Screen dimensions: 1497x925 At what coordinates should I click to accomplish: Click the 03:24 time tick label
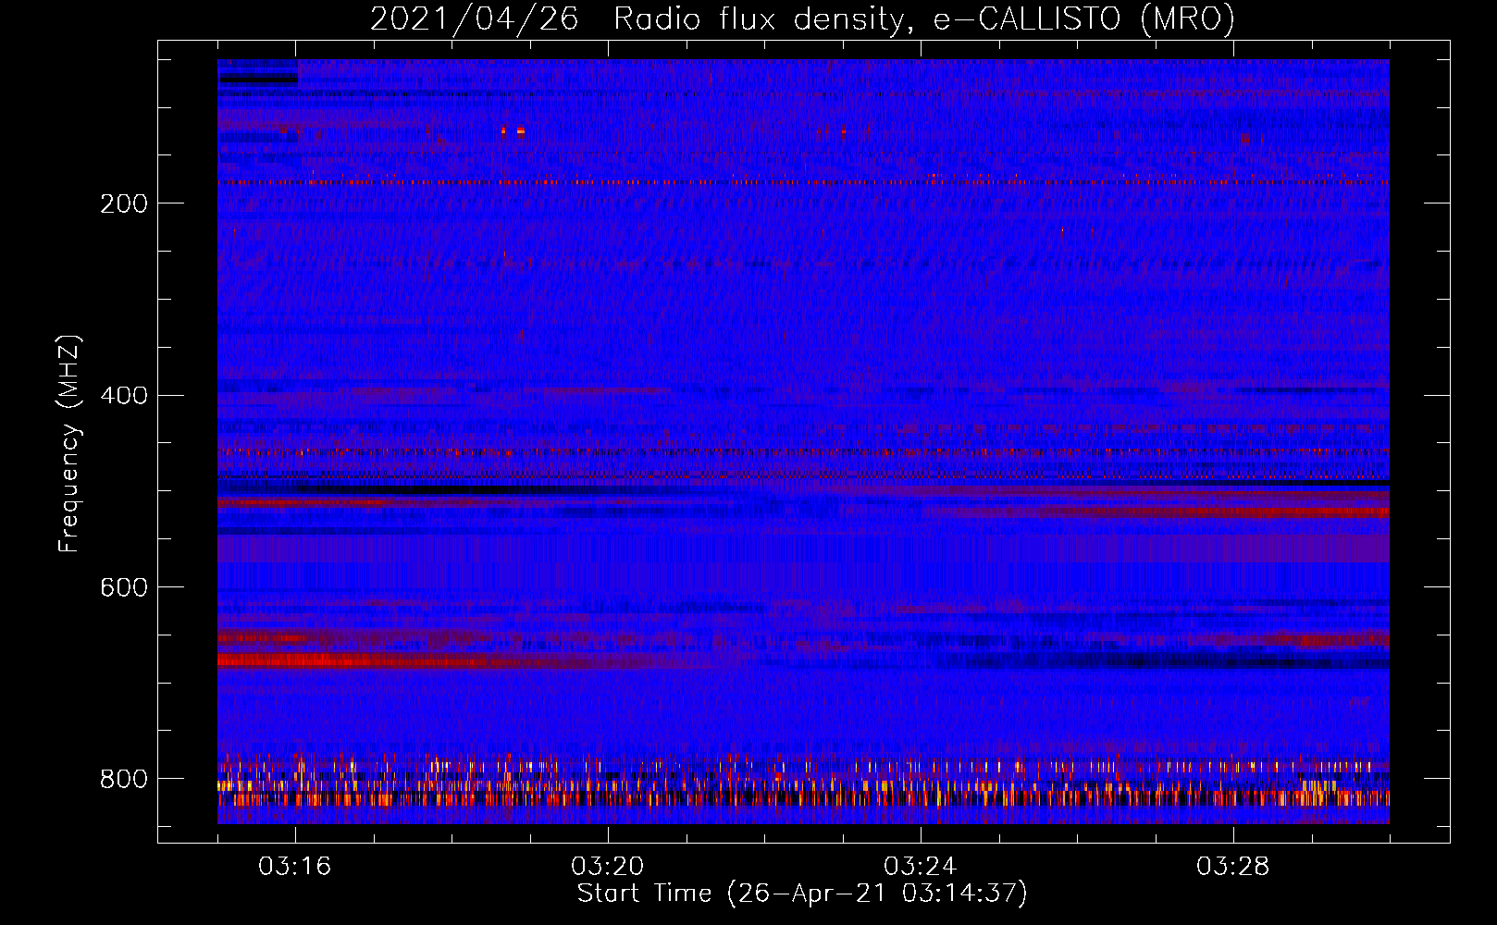(x=921, y=867)
